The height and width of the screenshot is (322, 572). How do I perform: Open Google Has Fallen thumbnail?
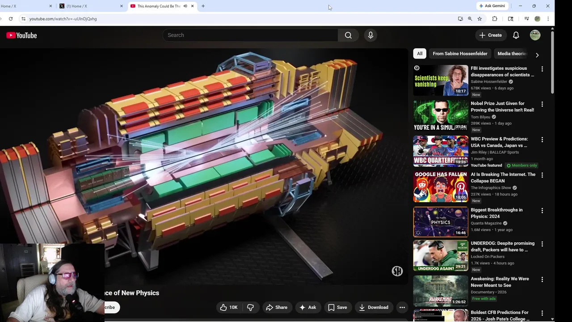click(x=441, y=186)
